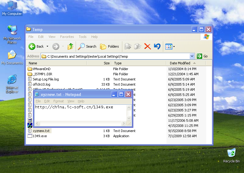Open the File menu in Temp window

click(31, 37)
